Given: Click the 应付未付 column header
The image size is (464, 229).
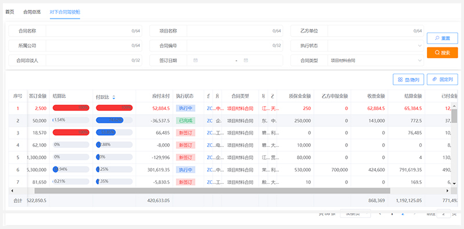Looking at the screenshot, I should [x=161, y=96].
